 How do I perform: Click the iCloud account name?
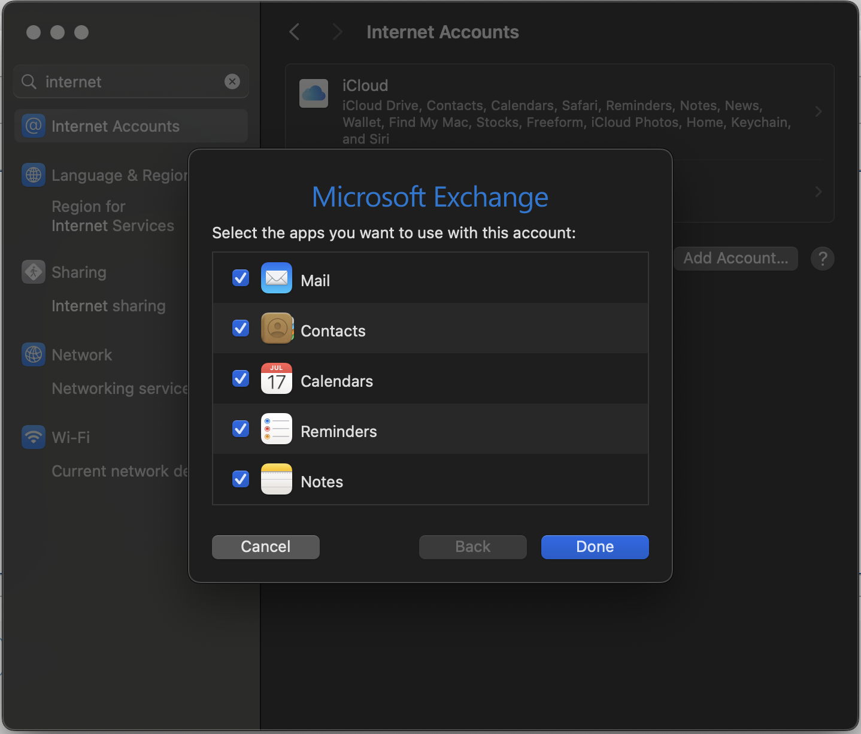[x=365, y=86]
